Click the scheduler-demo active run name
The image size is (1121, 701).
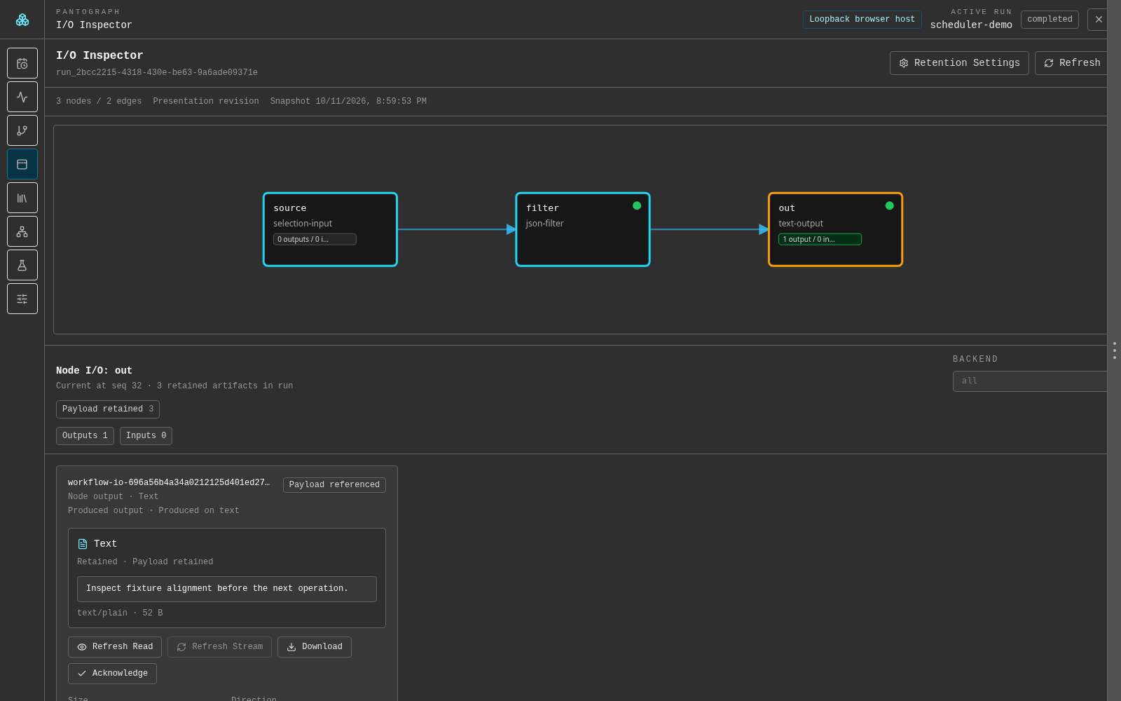971,25
